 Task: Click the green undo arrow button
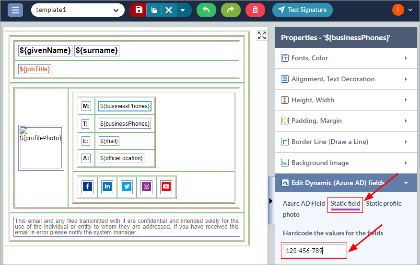pos(206,10)
